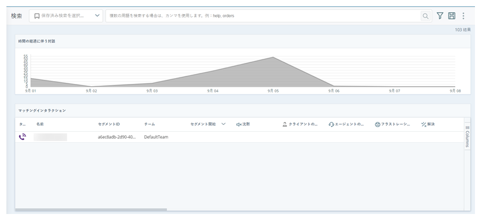
Task: Click the phone call icon in the row
Action: point(22,137)
